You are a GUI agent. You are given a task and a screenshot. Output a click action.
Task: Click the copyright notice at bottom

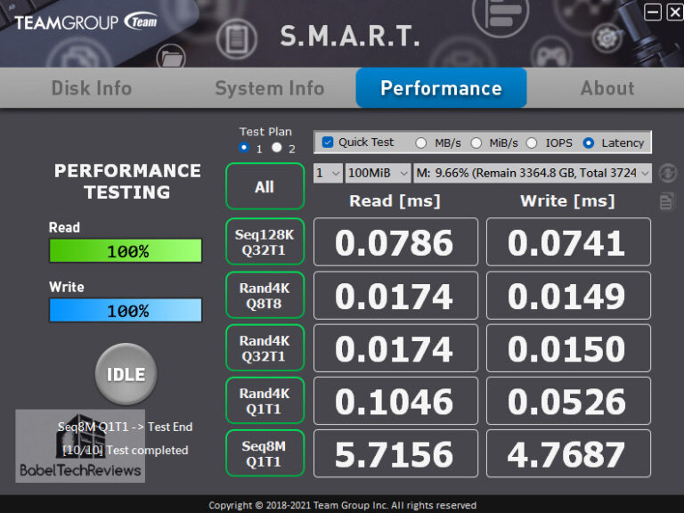342,505
